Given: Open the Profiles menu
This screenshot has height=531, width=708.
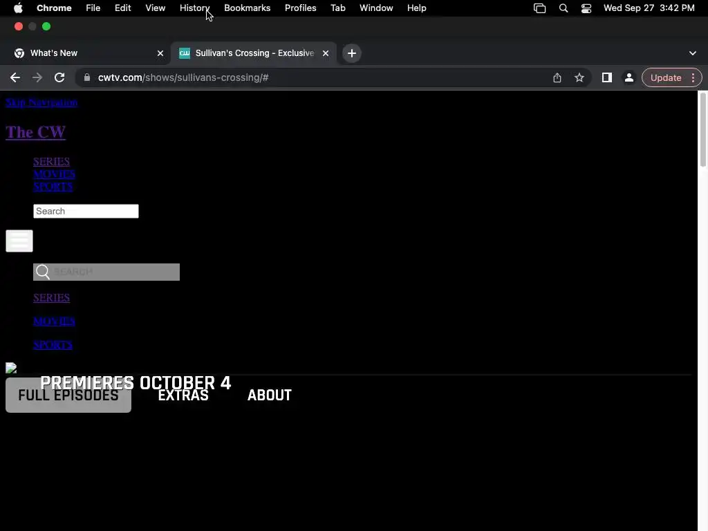Looking at the screenshot, I should click(x=300, y=8).
